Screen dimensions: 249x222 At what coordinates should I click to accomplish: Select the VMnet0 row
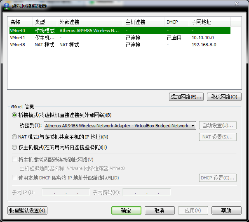(120, 31)
